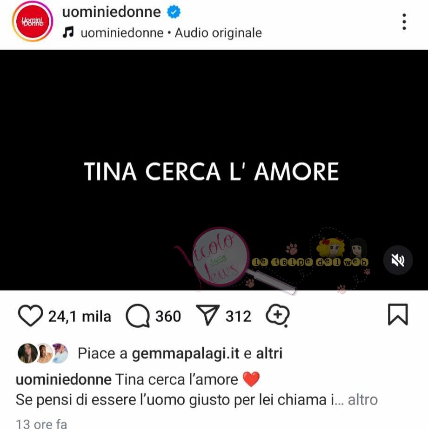Open the three-dot options menu
The height and width of the screenshot is (429, 428).
coord(404,22)
